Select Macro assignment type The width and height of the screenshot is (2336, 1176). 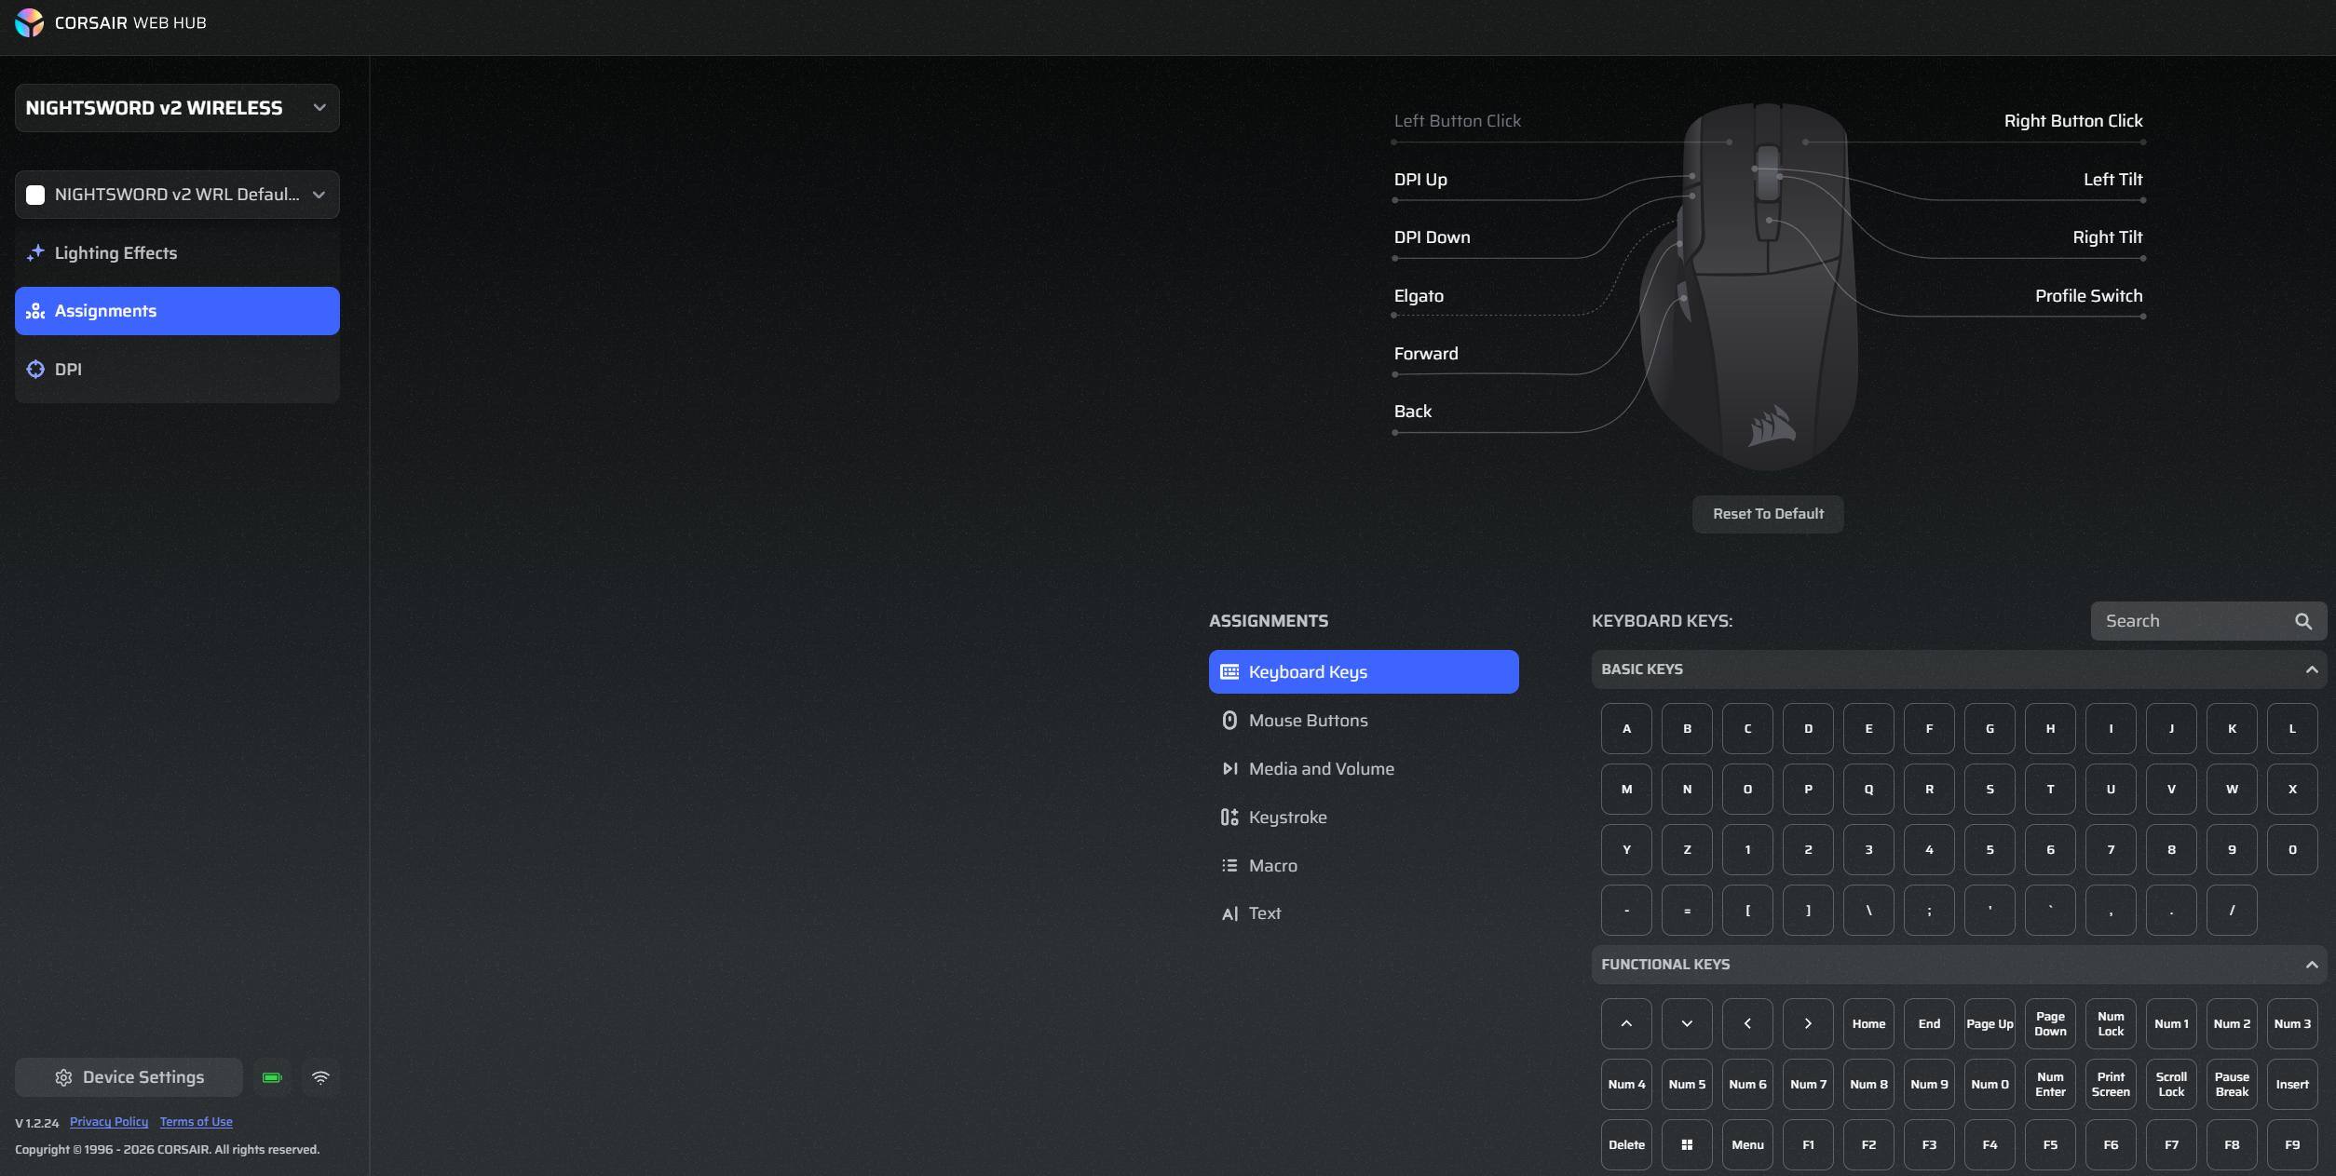pyautogui.click(x=1364, y=865)
